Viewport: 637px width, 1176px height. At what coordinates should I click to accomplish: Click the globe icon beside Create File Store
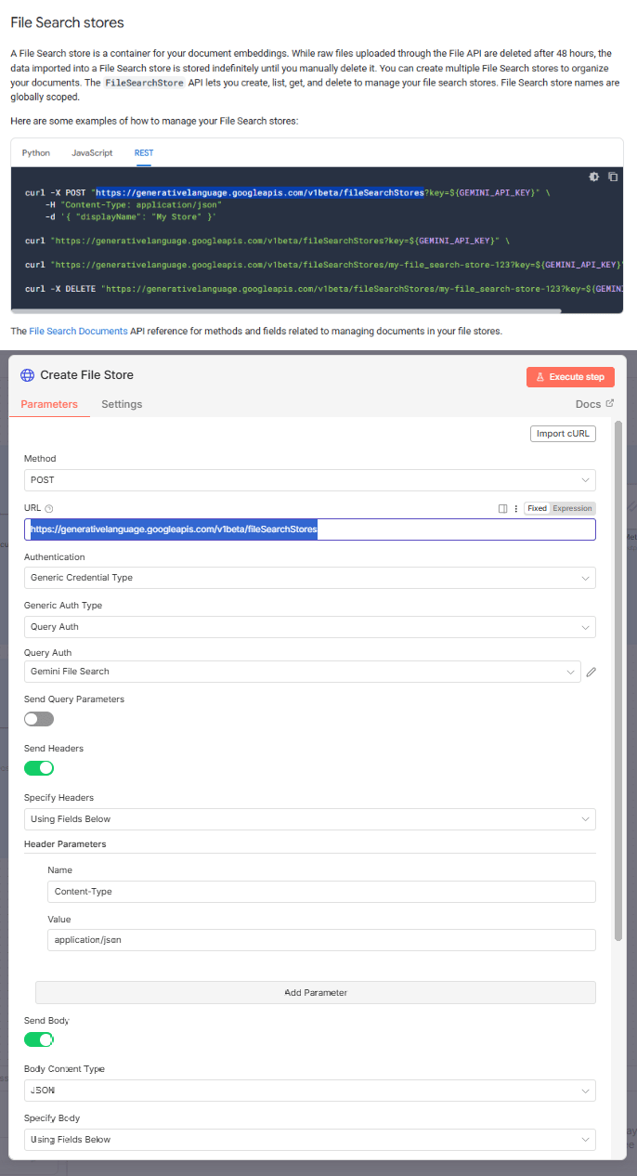point(26,374)
